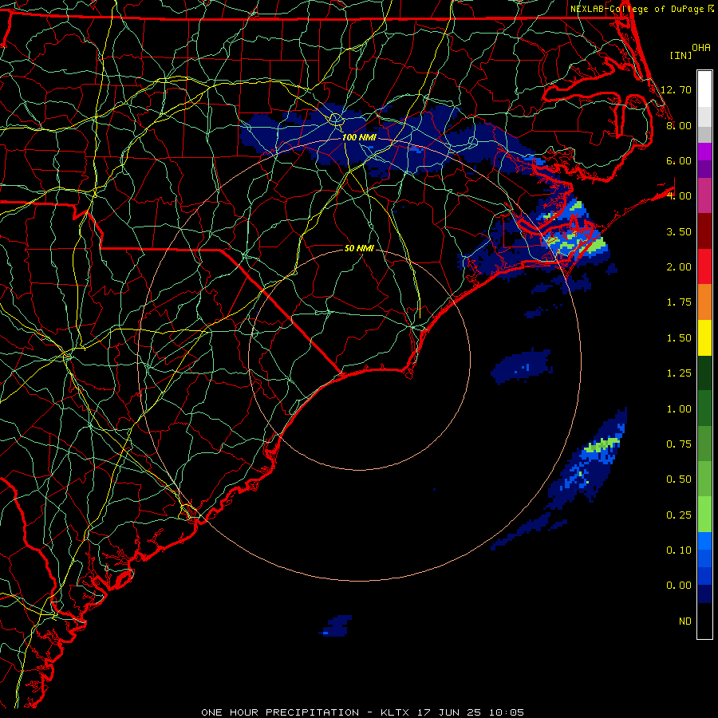Pick the darkest green legend swatch
This screenshot has width=718, height=718.
704,373
